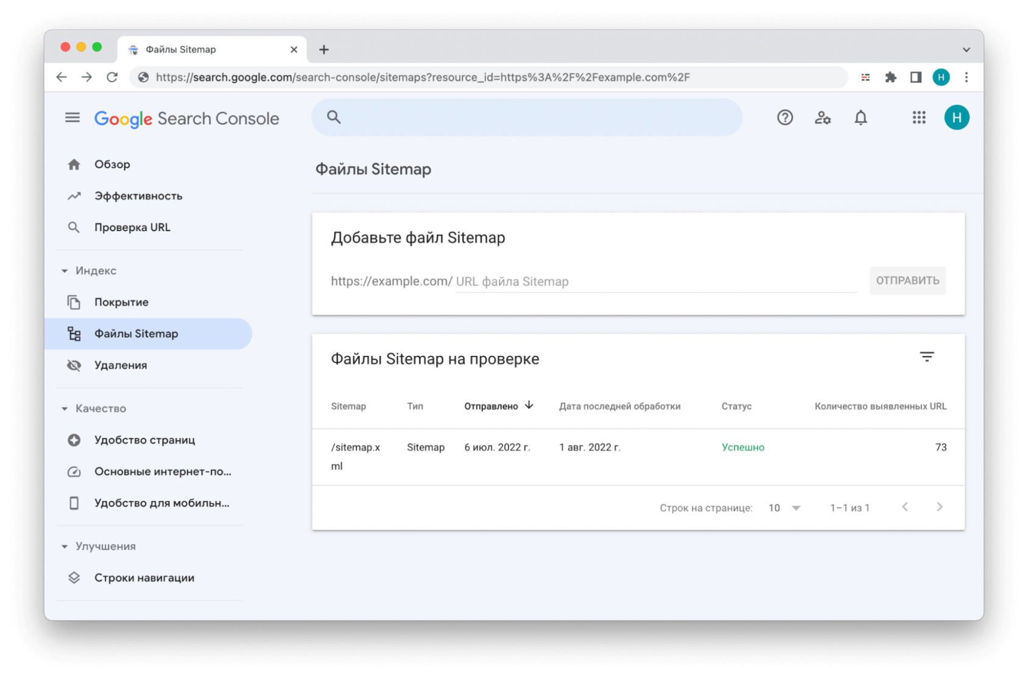Click the Статус column header
Image resolution: width=1028 pixels, height=679 pixels.
click(x=736, y=406)
